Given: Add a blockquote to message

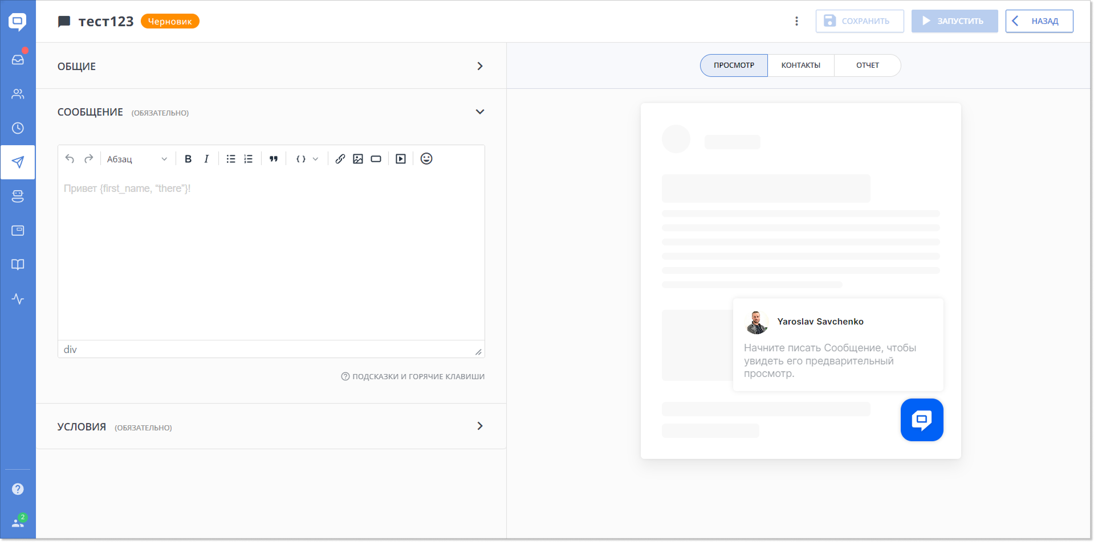Looking at the screenshot, I should click(274, 159).
